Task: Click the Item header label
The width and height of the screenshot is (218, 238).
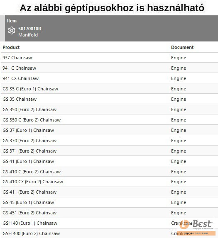Action: point(12,21)
